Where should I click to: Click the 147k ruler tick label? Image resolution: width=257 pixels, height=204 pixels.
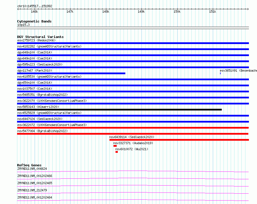[70, 12]
